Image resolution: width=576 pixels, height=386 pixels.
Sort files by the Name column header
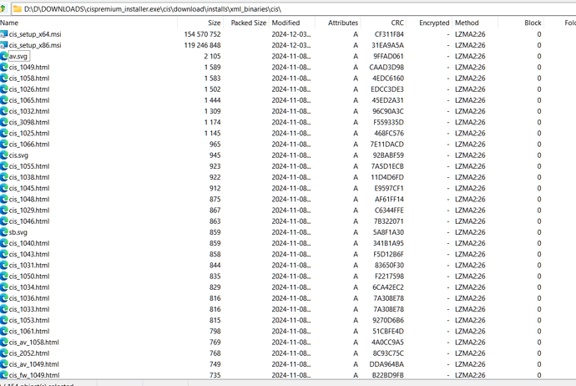tap(88, 23)
